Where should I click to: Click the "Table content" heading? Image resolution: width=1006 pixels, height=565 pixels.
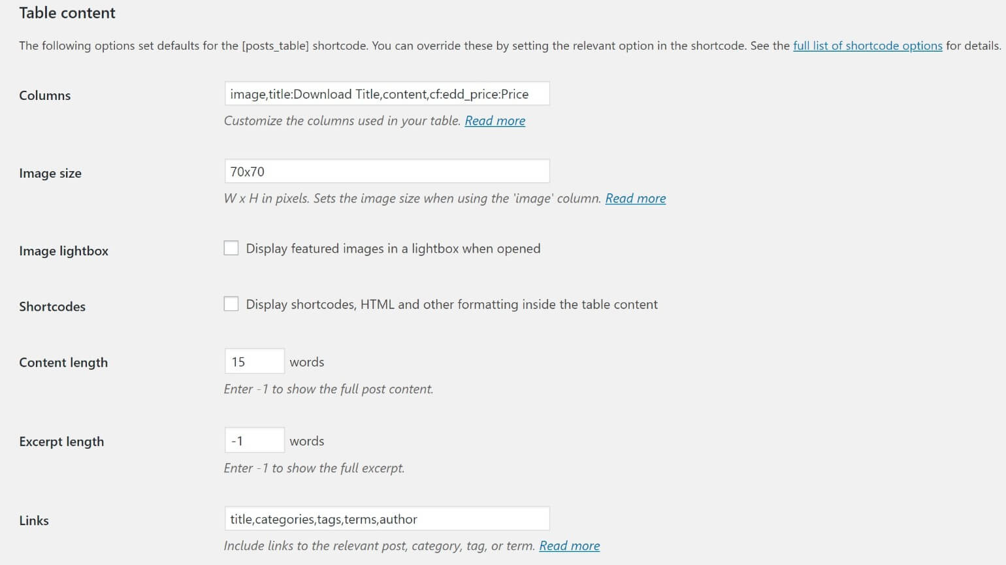point(67,12)
